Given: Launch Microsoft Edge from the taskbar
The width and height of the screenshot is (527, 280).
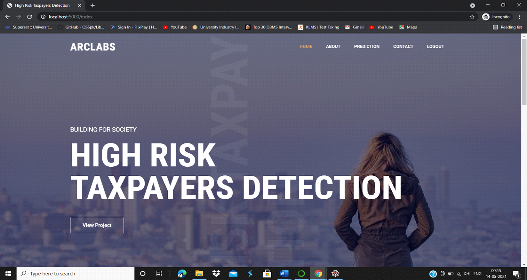Looking at the screenshot, I should coord(182,274).
